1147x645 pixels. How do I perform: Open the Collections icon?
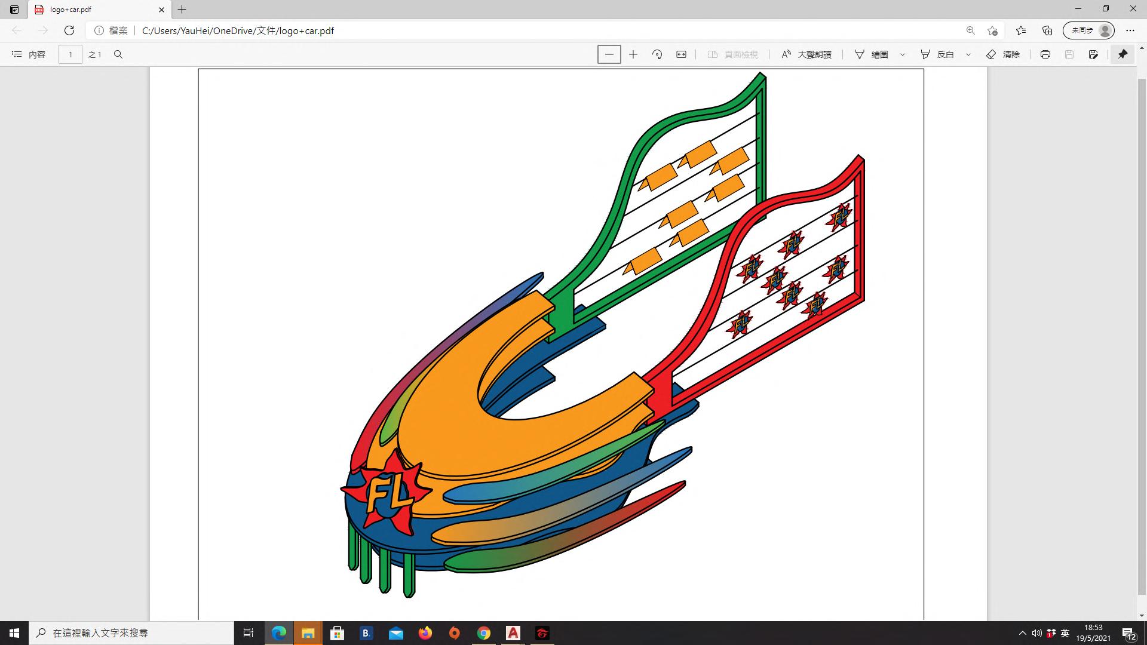point(1047,30)
